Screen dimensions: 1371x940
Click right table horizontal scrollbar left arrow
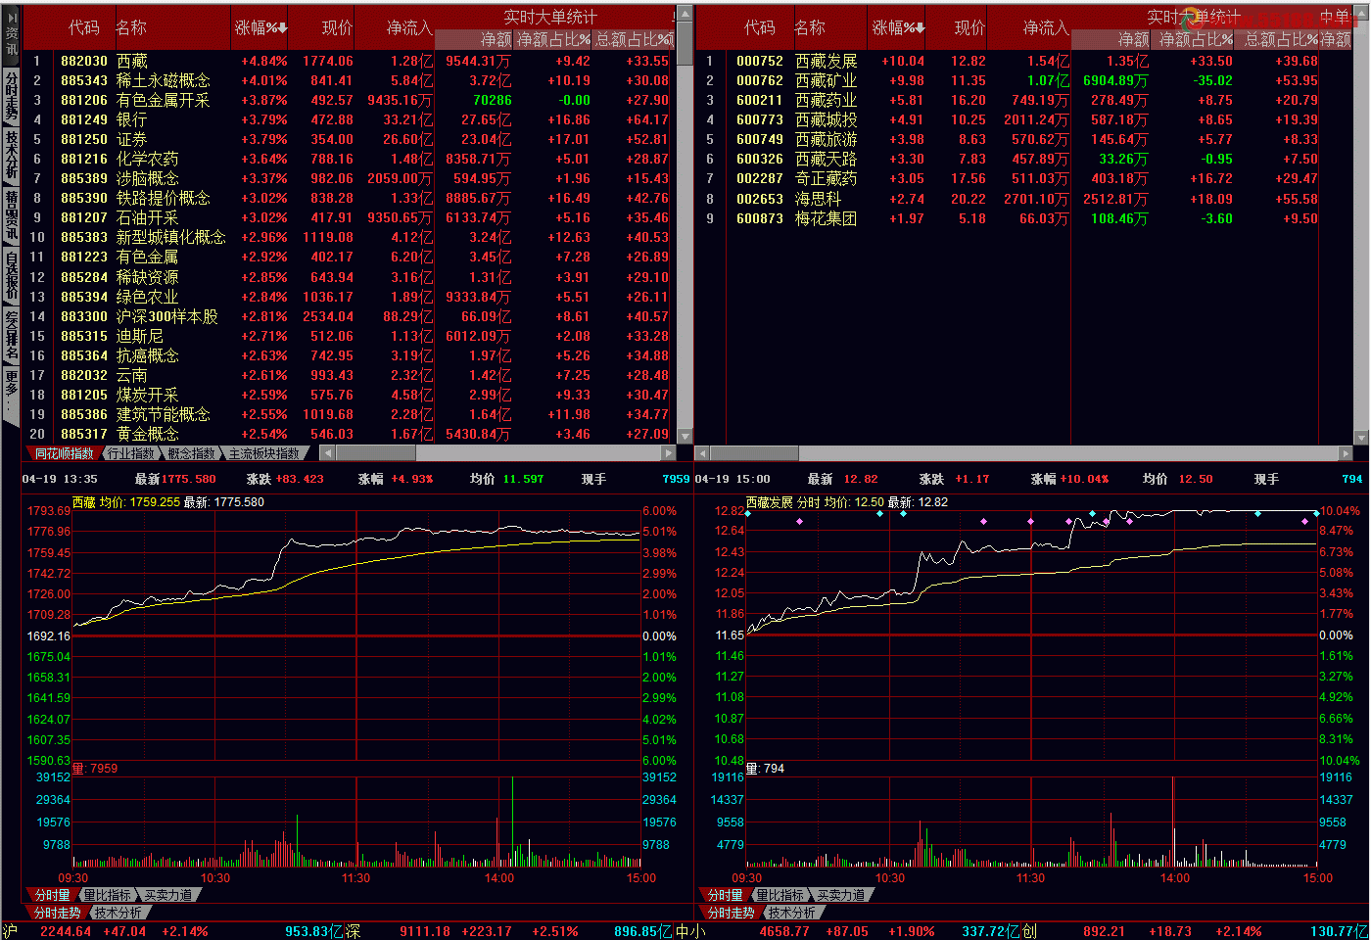click(702, 453)
